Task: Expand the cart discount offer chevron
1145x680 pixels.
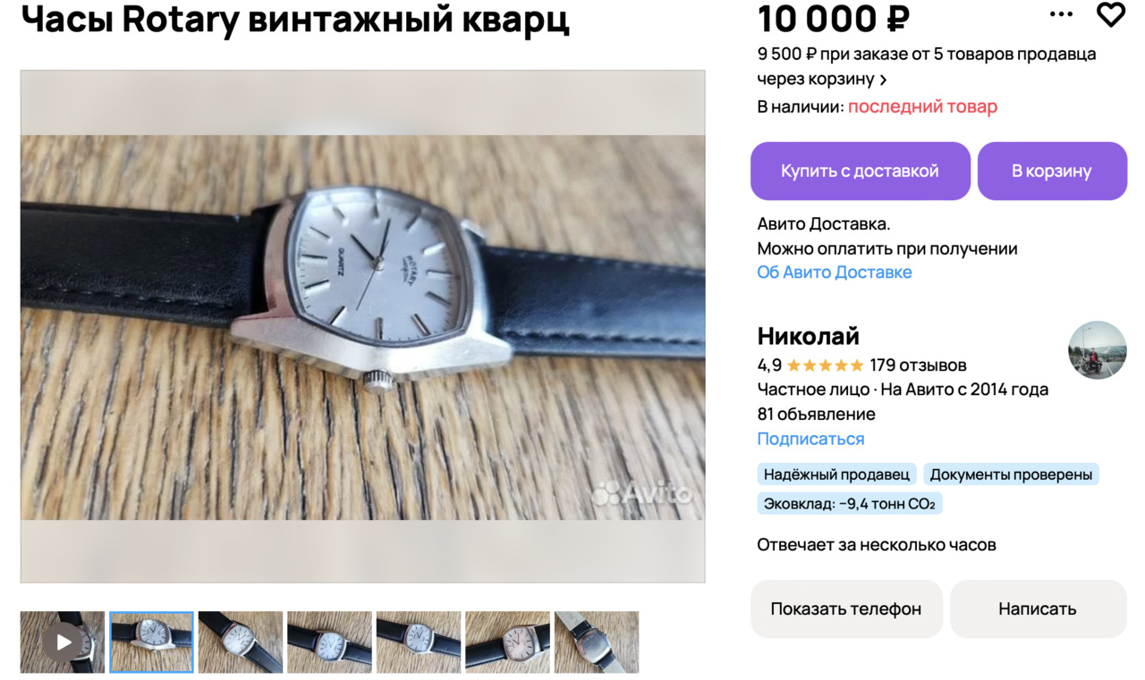Action: [883, 80]
